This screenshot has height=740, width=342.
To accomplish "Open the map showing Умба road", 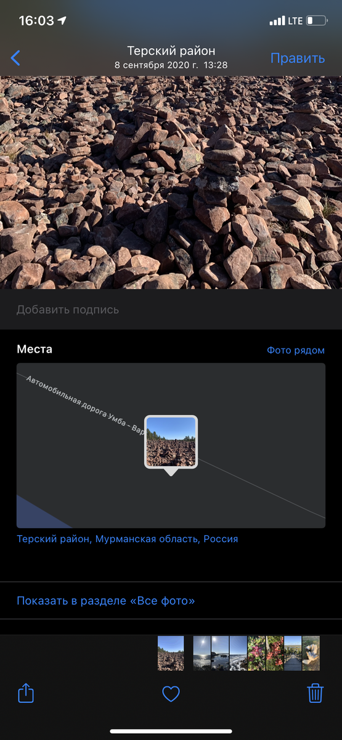I will point(171,445).
